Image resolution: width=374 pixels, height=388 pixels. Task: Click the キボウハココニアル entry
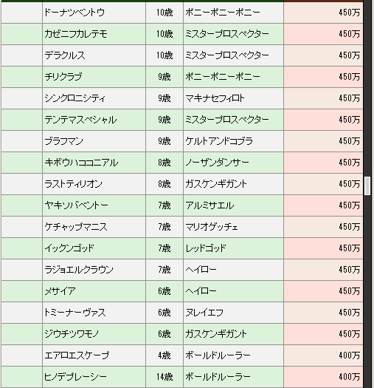coord(94,163)
